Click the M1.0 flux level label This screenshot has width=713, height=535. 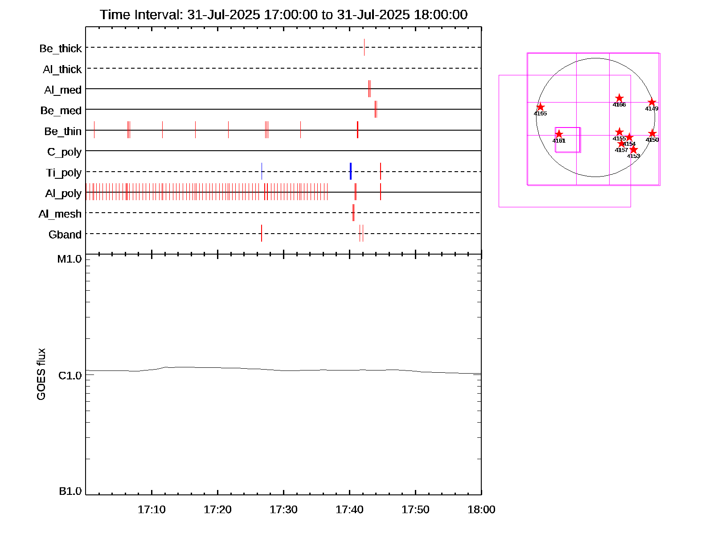[70, 259]
